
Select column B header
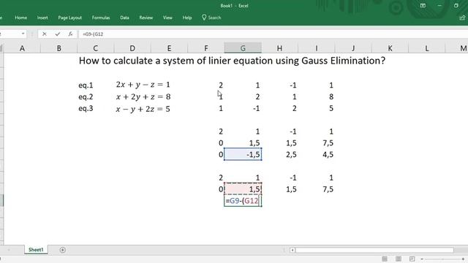(58, 48)
